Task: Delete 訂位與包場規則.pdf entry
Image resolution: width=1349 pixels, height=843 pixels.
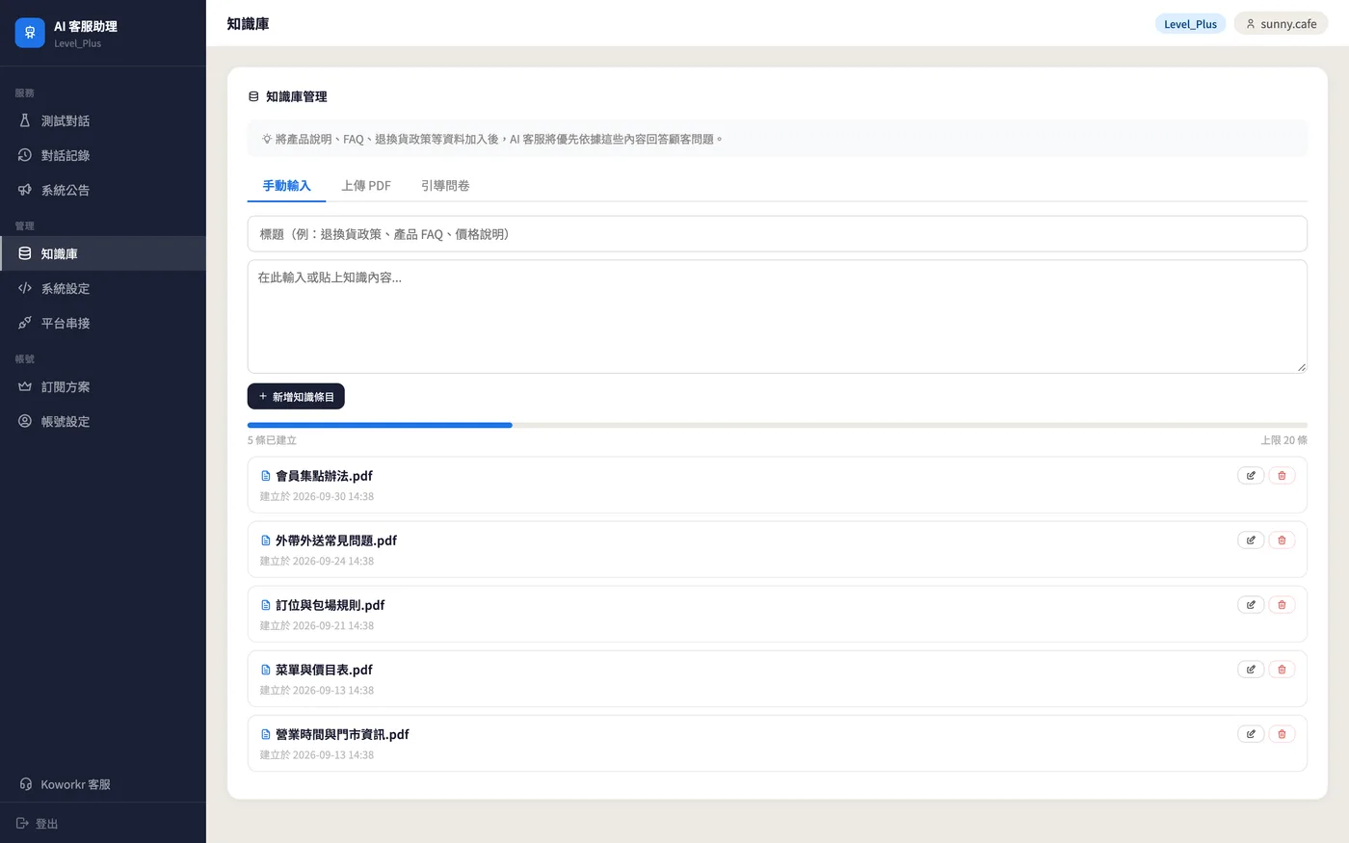Action: tap(1282, 605)
